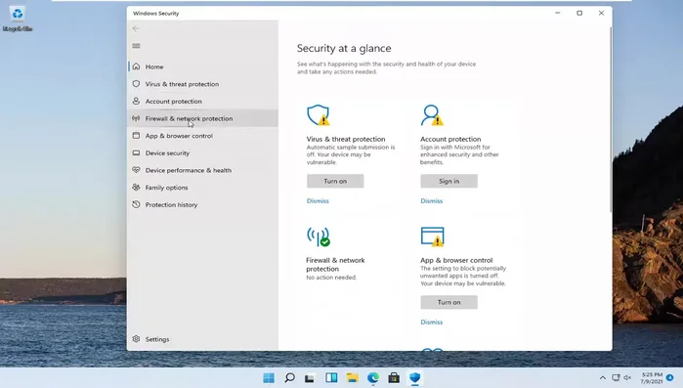
Task: Launch Microsoft Edge from the taskbar
Action: 373,377
